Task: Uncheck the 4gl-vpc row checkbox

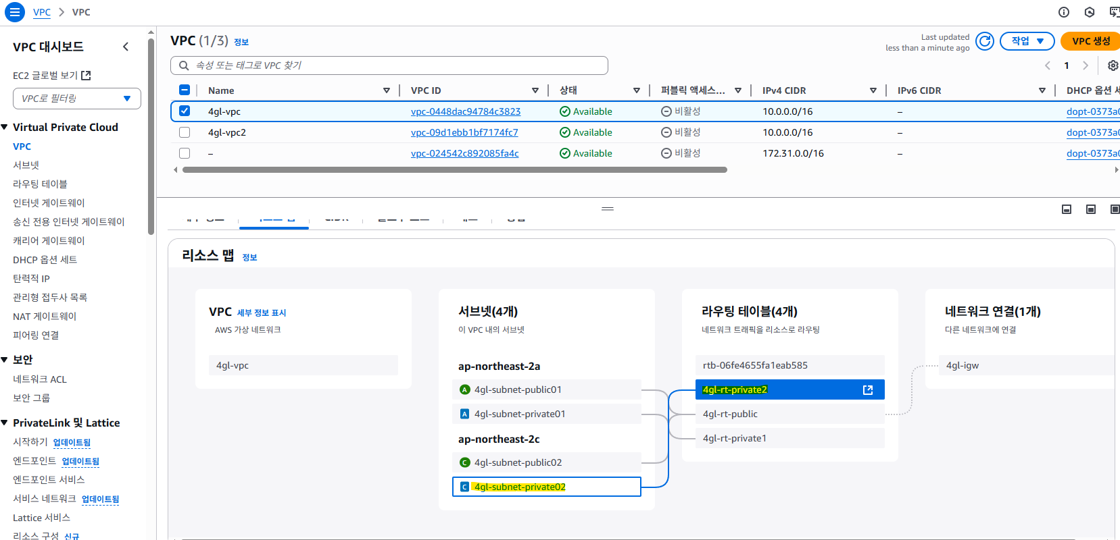Action: pos(185,111)
